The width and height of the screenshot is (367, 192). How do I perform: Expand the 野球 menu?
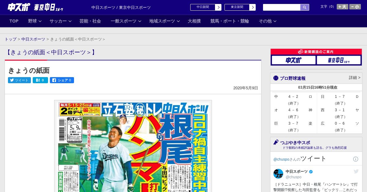[35, 21]
